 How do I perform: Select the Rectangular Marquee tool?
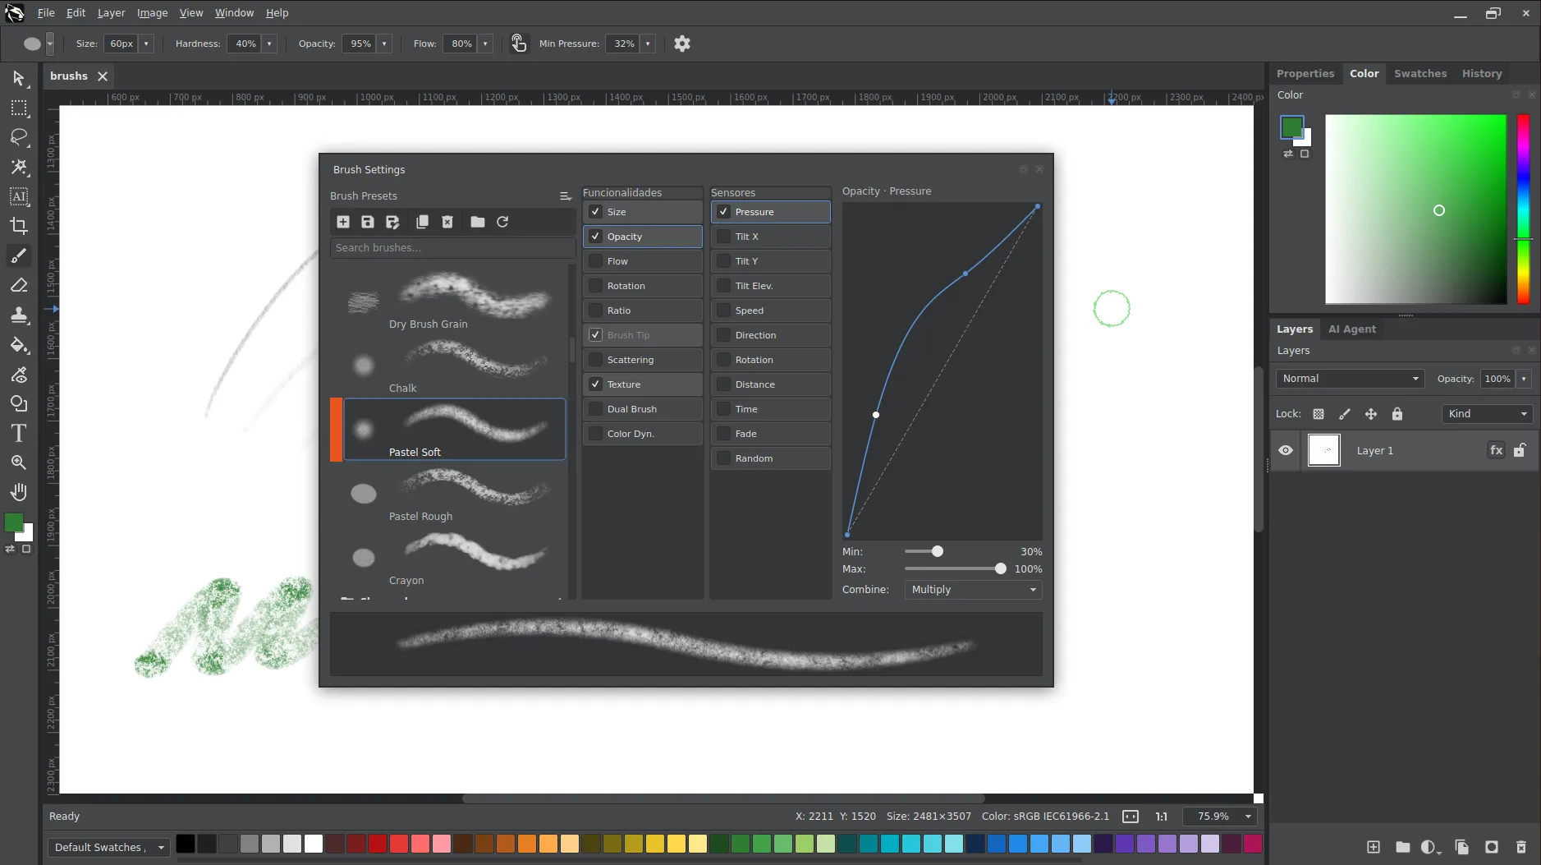pyautogui.click(x=19, y=108)
